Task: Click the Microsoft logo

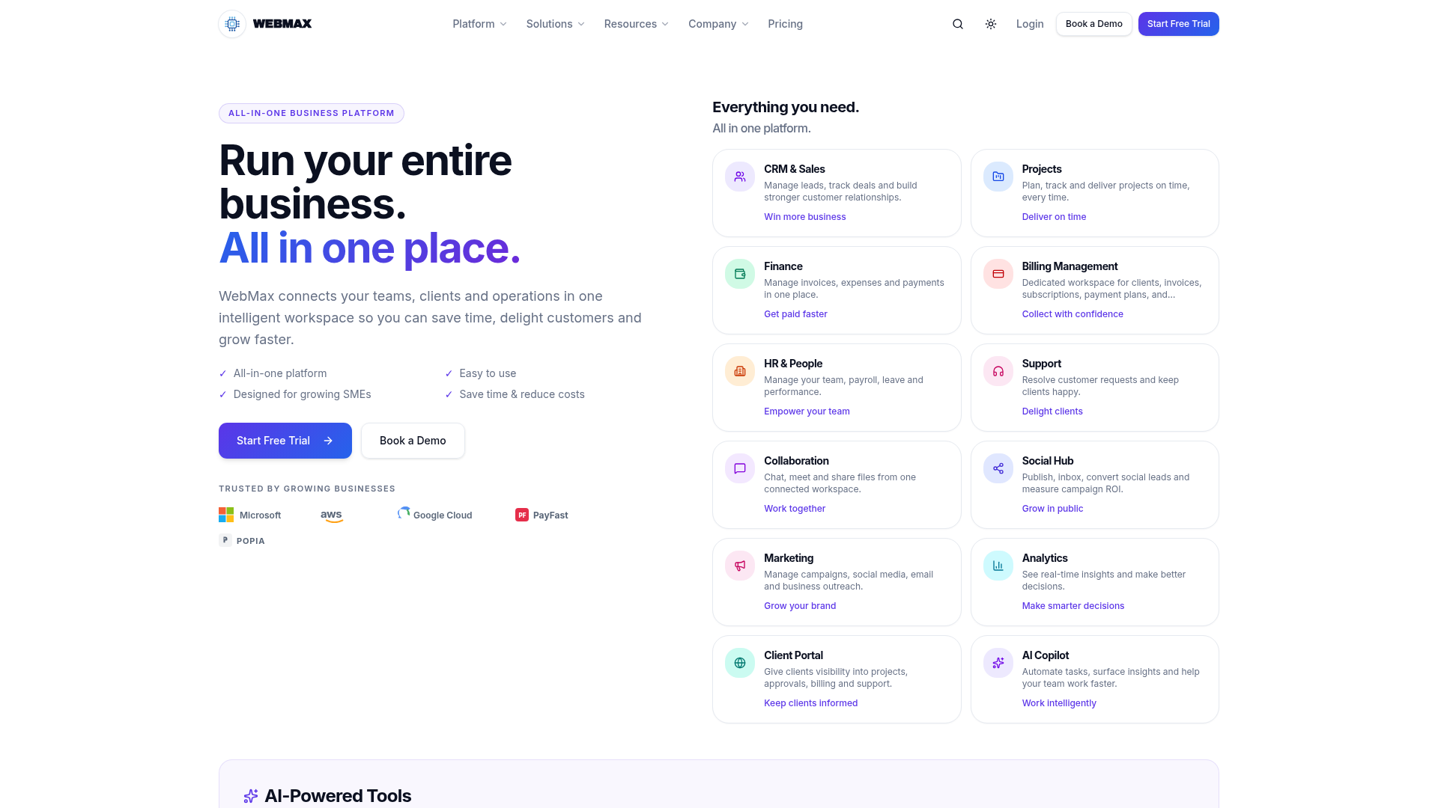Action: [x=226, y=515]
